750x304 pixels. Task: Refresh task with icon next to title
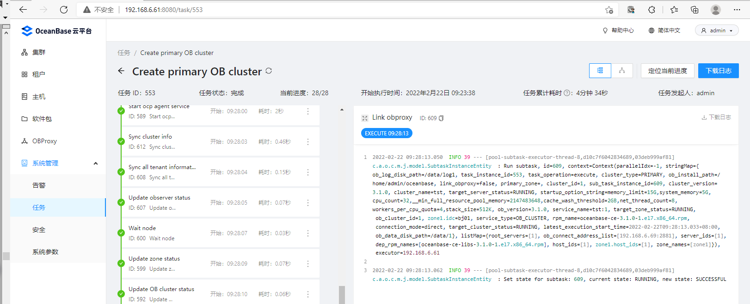[x=269, y=71]
